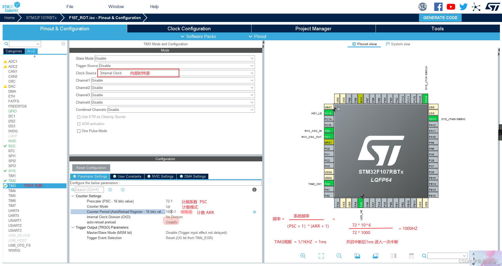Expand Software Packs menu

pos(198,36)
